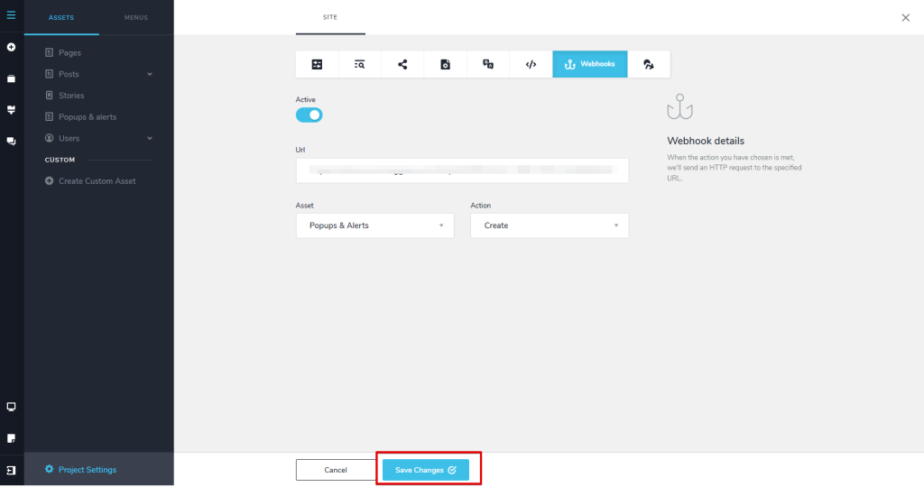Expand the Users submenu chevron
924x487 pixels.
point(150,138)
